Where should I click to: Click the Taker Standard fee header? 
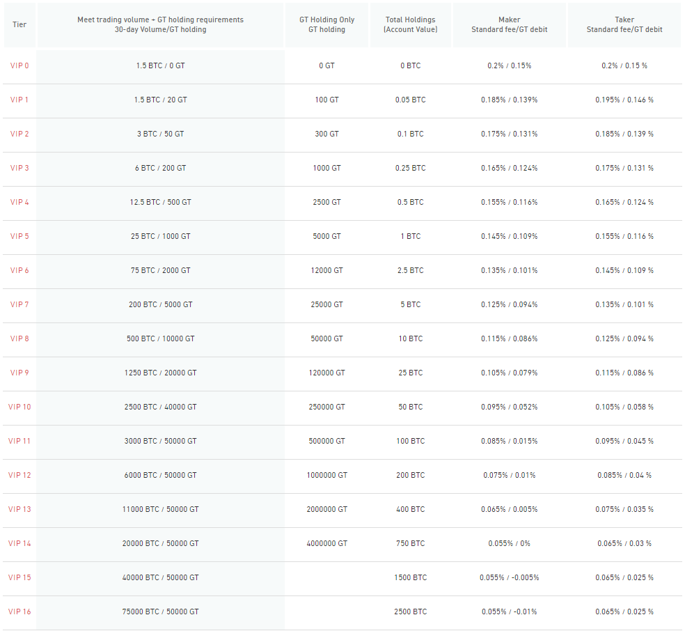click(624, 24)
